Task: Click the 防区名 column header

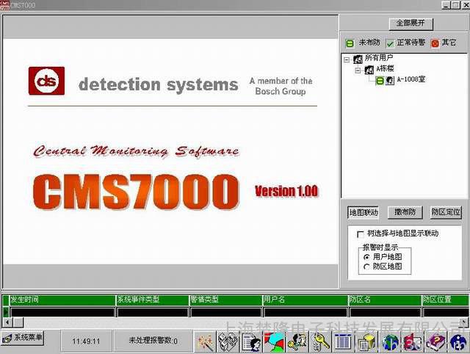Action: click(x=385, y=300)
